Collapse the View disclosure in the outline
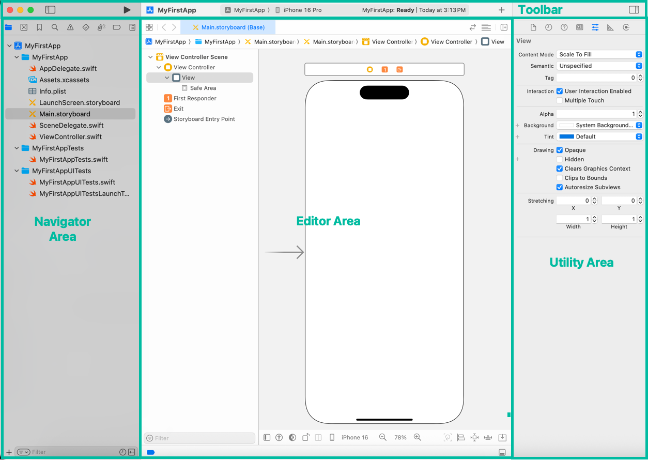 click(x=167, y=78)
